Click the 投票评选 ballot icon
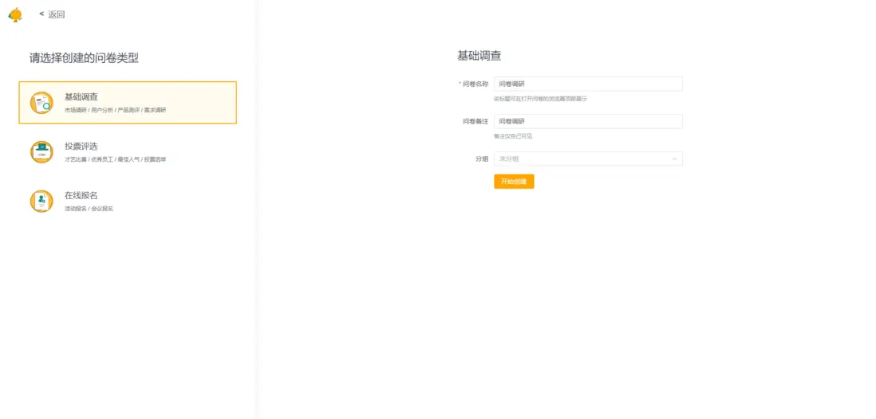This screenshot has height=419, width=876. coord(41,152)
